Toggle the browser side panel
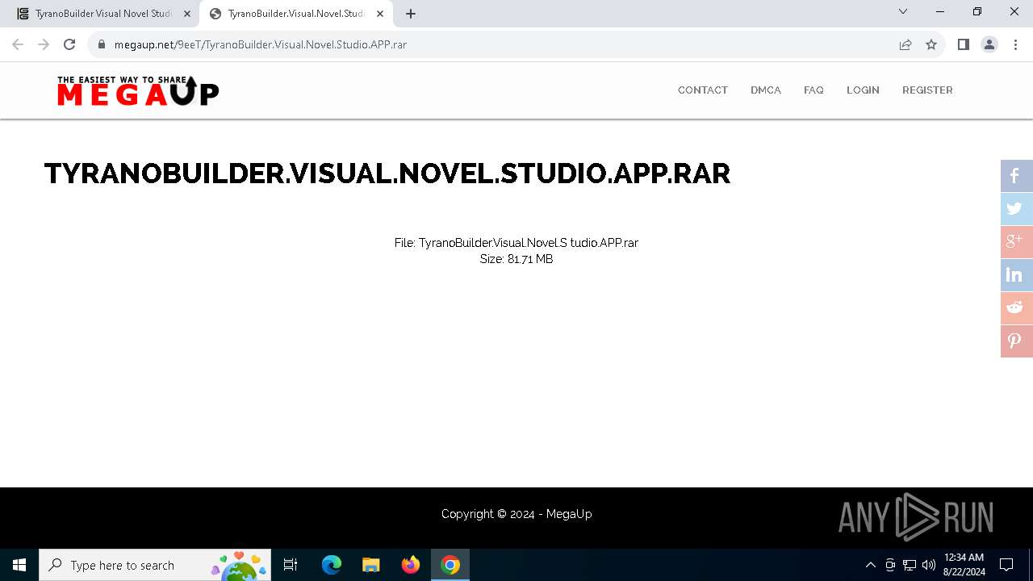 pyautogui.click(x=963, y=44)
